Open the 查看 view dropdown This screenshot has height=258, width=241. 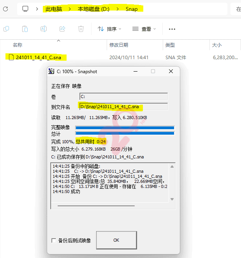point(144,29)
